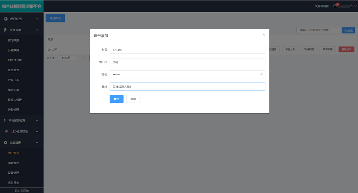Toggle password visibility eye icon
This screenshot has width=358, height=193.
261,74
